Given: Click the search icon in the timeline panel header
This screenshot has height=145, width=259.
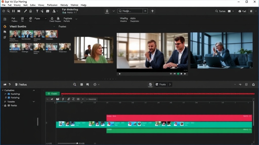Looking at the screenshot, I should point(75,85).
